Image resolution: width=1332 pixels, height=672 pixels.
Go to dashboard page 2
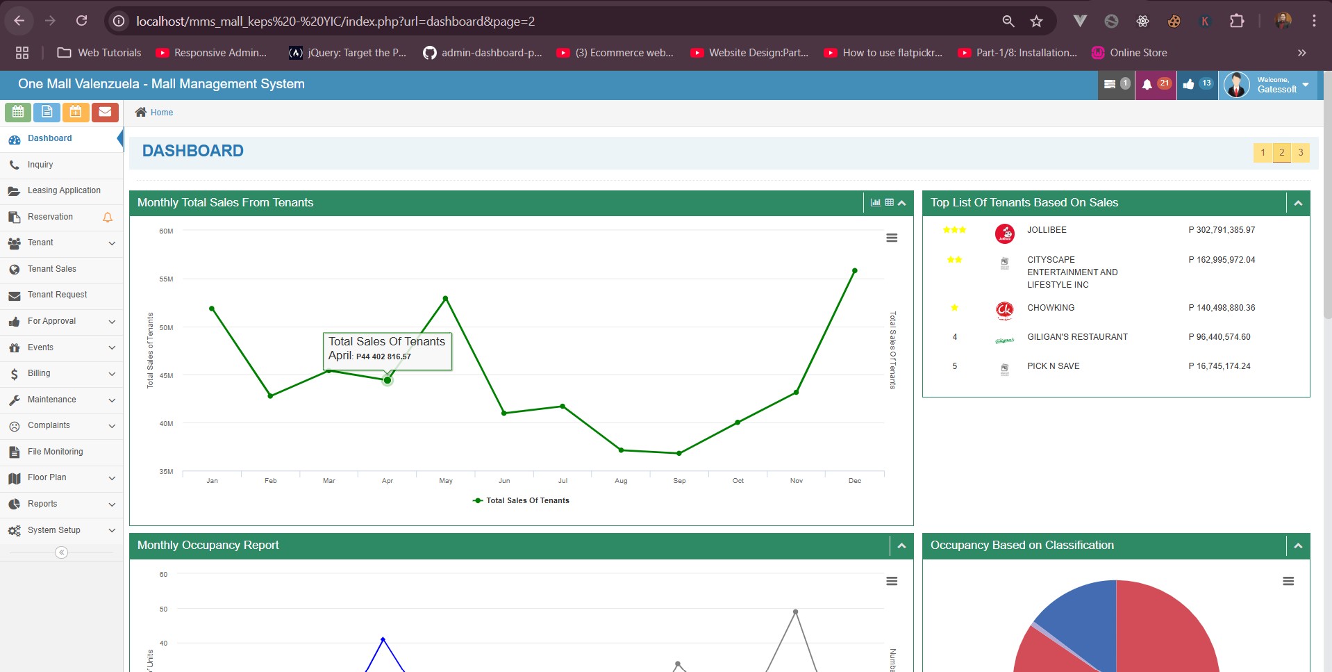[1282, 153]
